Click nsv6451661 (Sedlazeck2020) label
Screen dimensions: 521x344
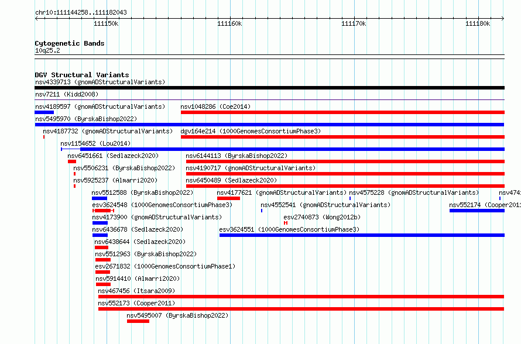click(113, 156)
